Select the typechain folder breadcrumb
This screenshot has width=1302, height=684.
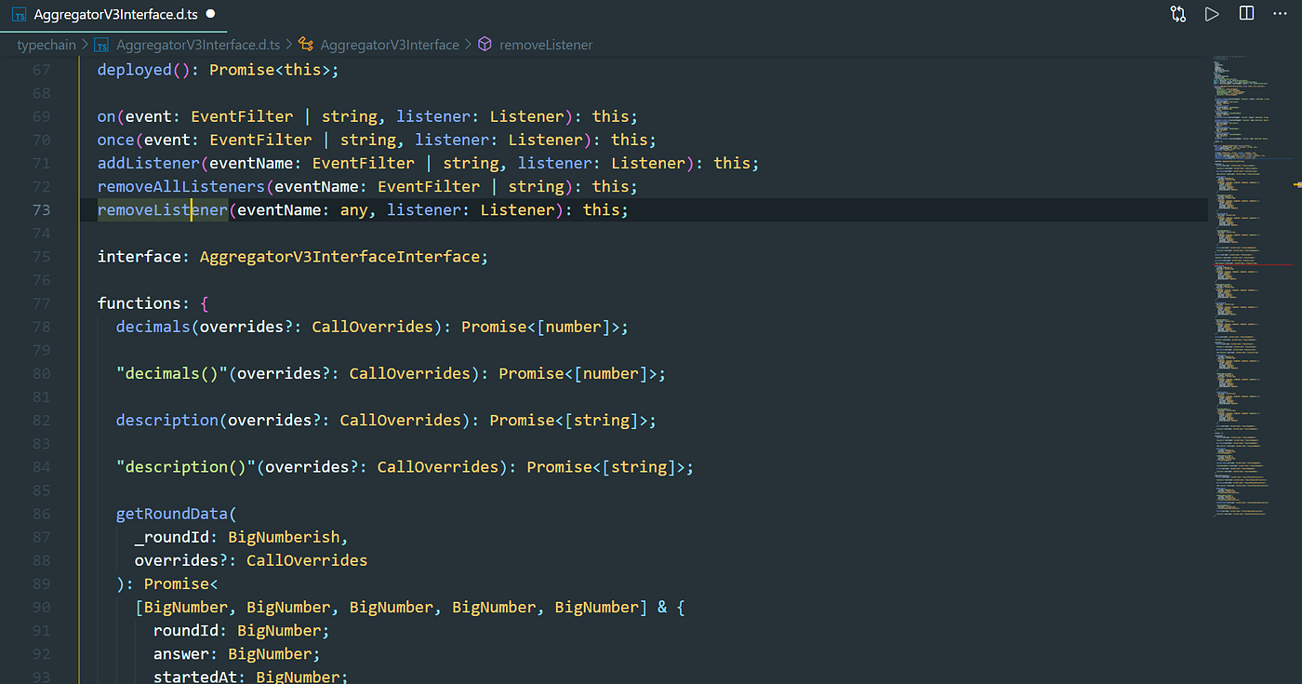pyautogui.click(x=46, y=45)
